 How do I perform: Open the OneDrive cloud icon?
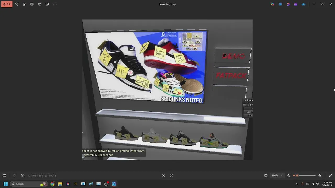(x=304, y=4)
